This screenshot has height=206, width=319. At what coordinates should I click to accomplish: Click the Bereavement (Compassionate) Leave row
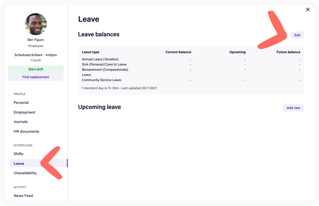pos(191,72)
